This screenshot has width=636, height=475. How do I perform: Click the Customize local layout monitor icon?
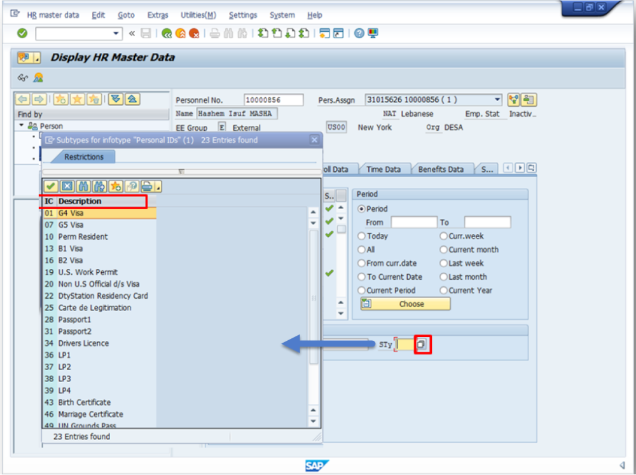click(x=373, y=33)
